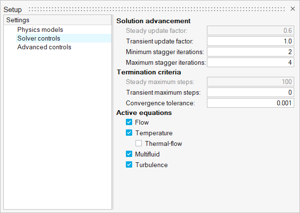
Task: Click the Active equations heading
Action: tap(144, 113)
